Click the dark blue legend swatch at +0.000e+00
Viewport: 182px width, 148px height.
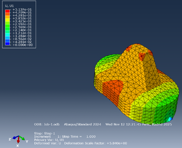pos(7,44)
